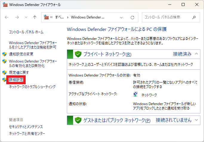The height and width of the screenshot is (142, 204).
Task: Open the recent locations chevron
Action: (26, 17)
